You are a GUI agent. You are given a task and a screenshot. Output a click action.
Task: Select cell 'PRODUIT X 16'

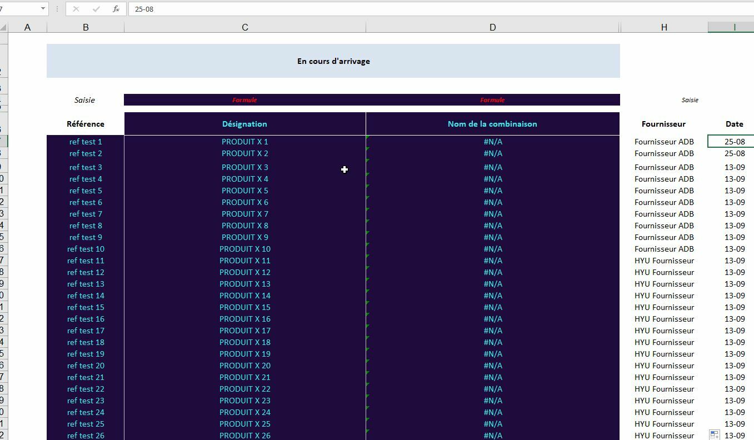[245, 319]
